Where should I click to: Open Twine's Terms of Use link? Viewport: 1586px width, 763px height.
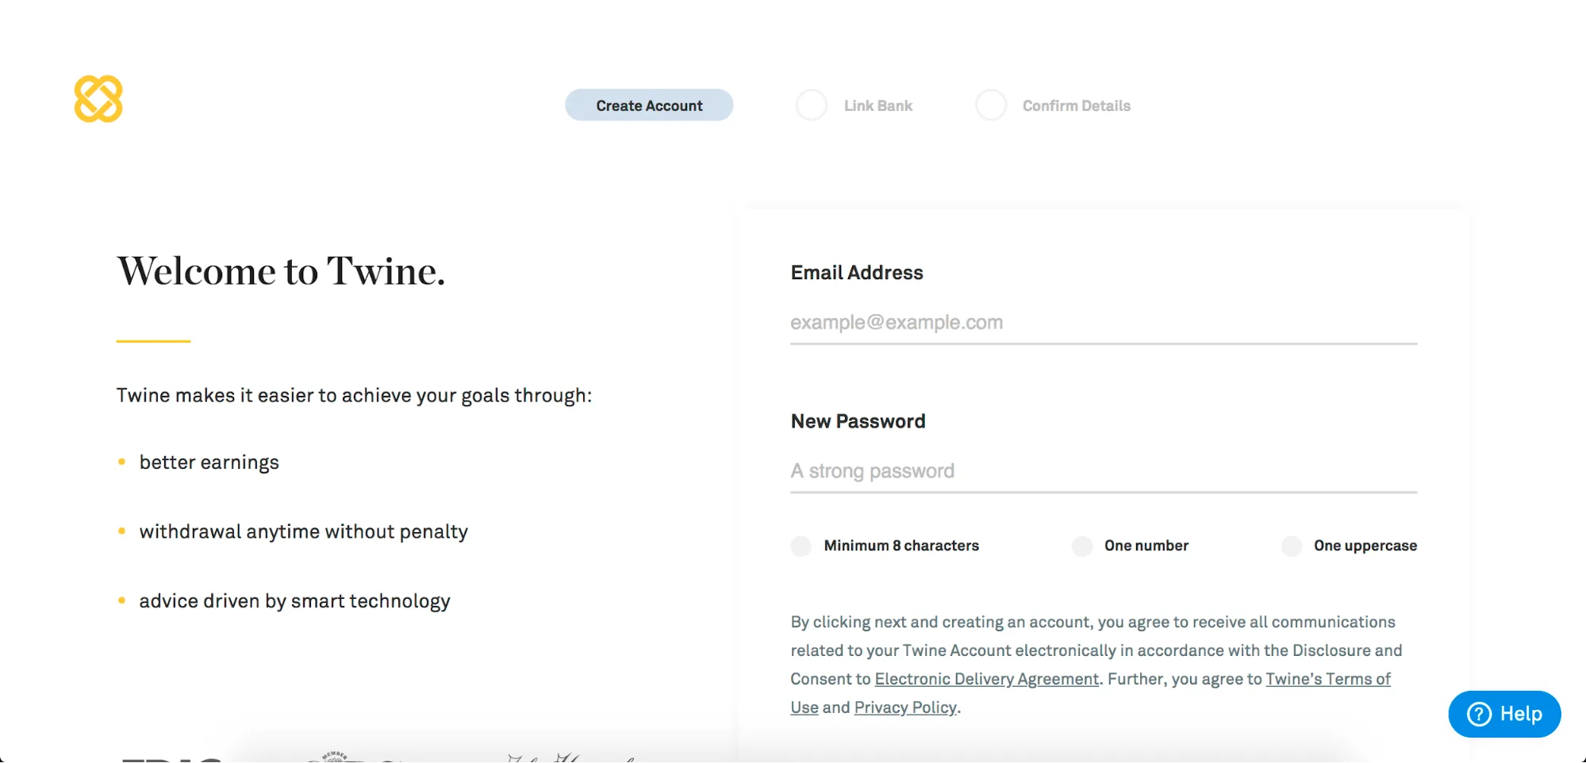[x=1327, y=679]
